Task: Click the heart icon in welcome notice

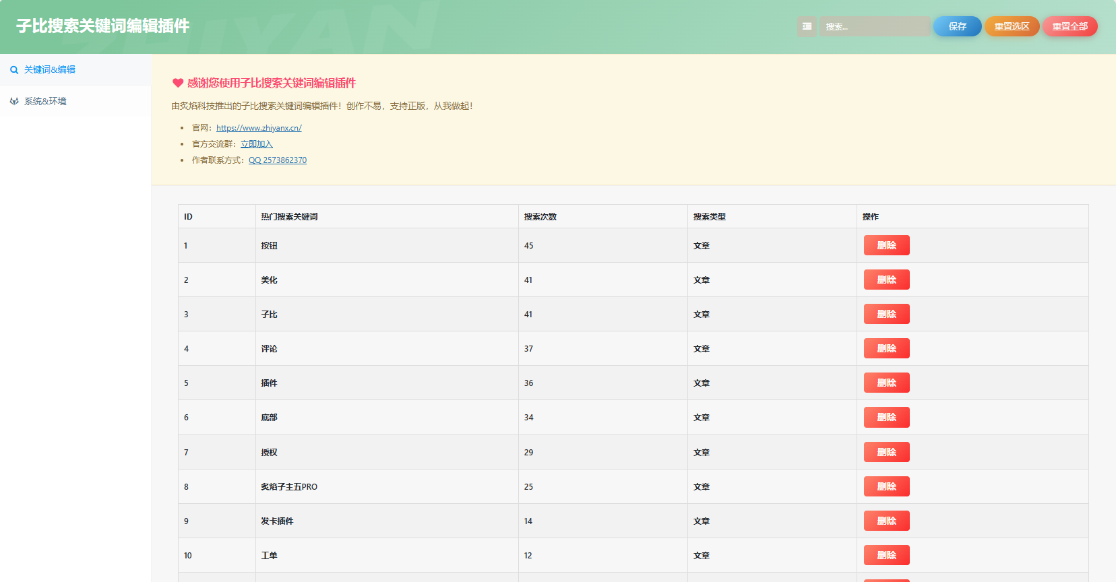Action: pos(178,84)
